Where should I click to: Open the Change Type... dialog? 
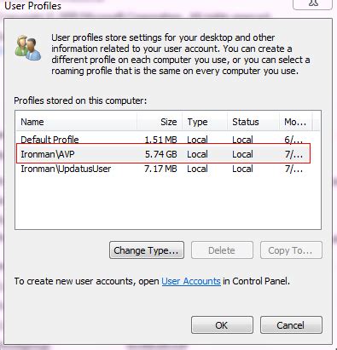pyautogui.click(x=147, y=250)
